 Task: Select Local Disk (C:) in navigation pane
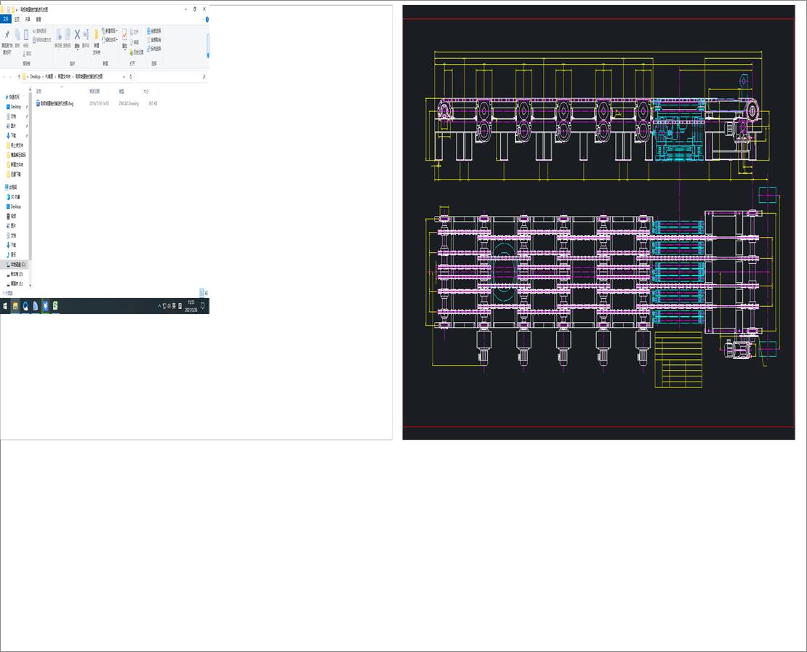(17, 265)
